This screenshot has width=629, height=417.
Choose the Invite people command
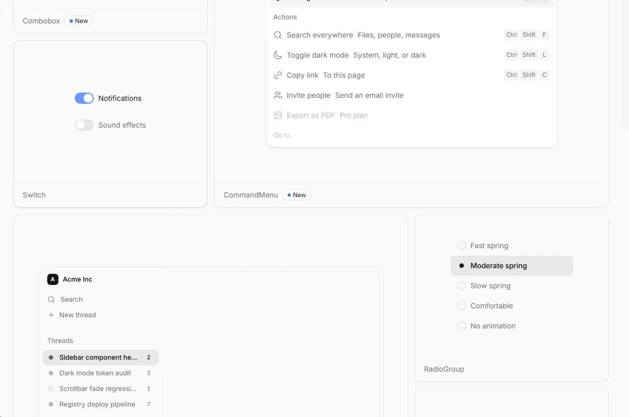411,95
